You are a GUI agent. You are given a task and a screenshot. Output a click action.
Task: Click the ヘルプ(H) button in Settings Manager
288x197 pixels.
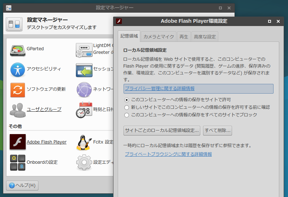coord(22,185)
